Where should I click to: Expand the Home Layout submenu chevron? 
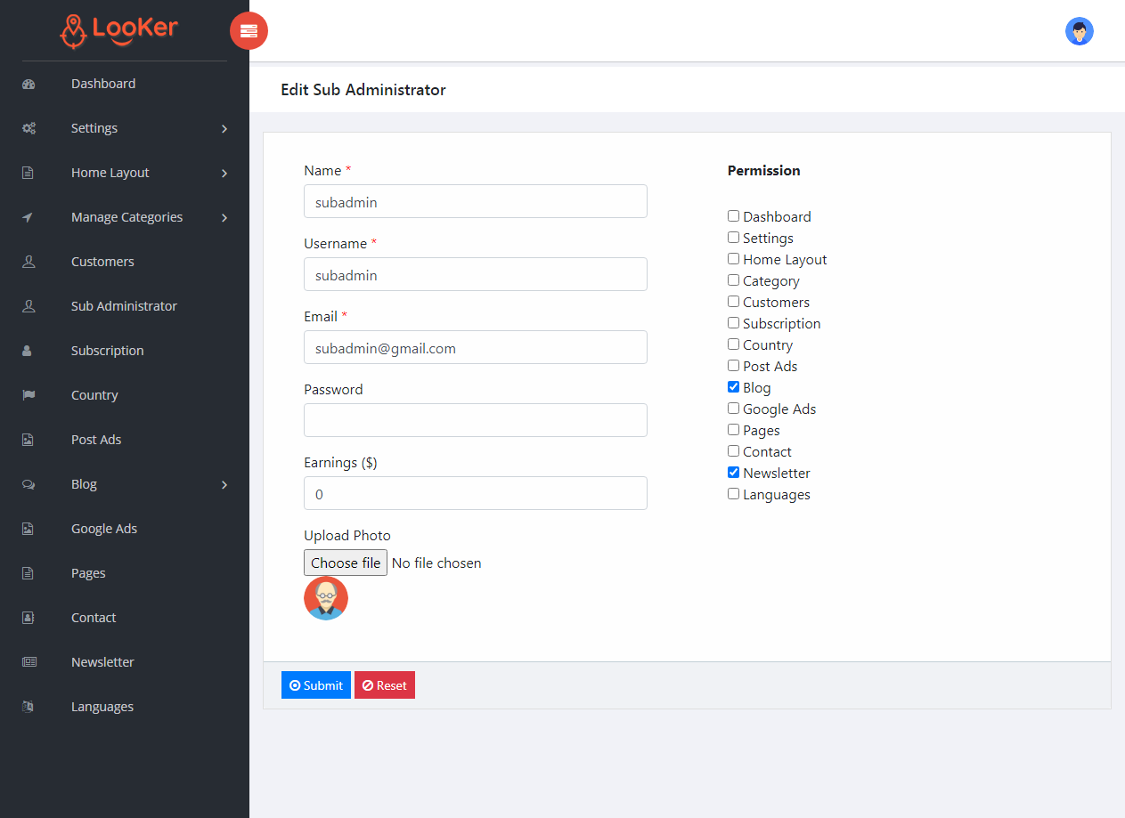pos(224,174)
